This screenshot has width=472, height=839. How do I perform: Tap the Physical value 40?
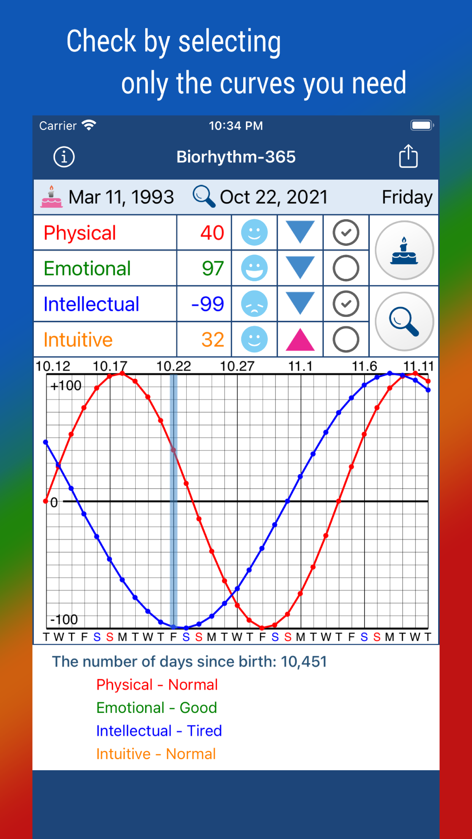pos(212,233)
